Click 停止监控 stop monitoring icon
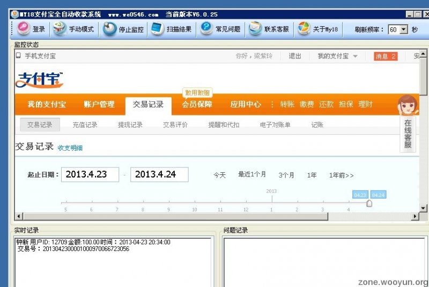 pyautogui.click(x=109, y=29)
